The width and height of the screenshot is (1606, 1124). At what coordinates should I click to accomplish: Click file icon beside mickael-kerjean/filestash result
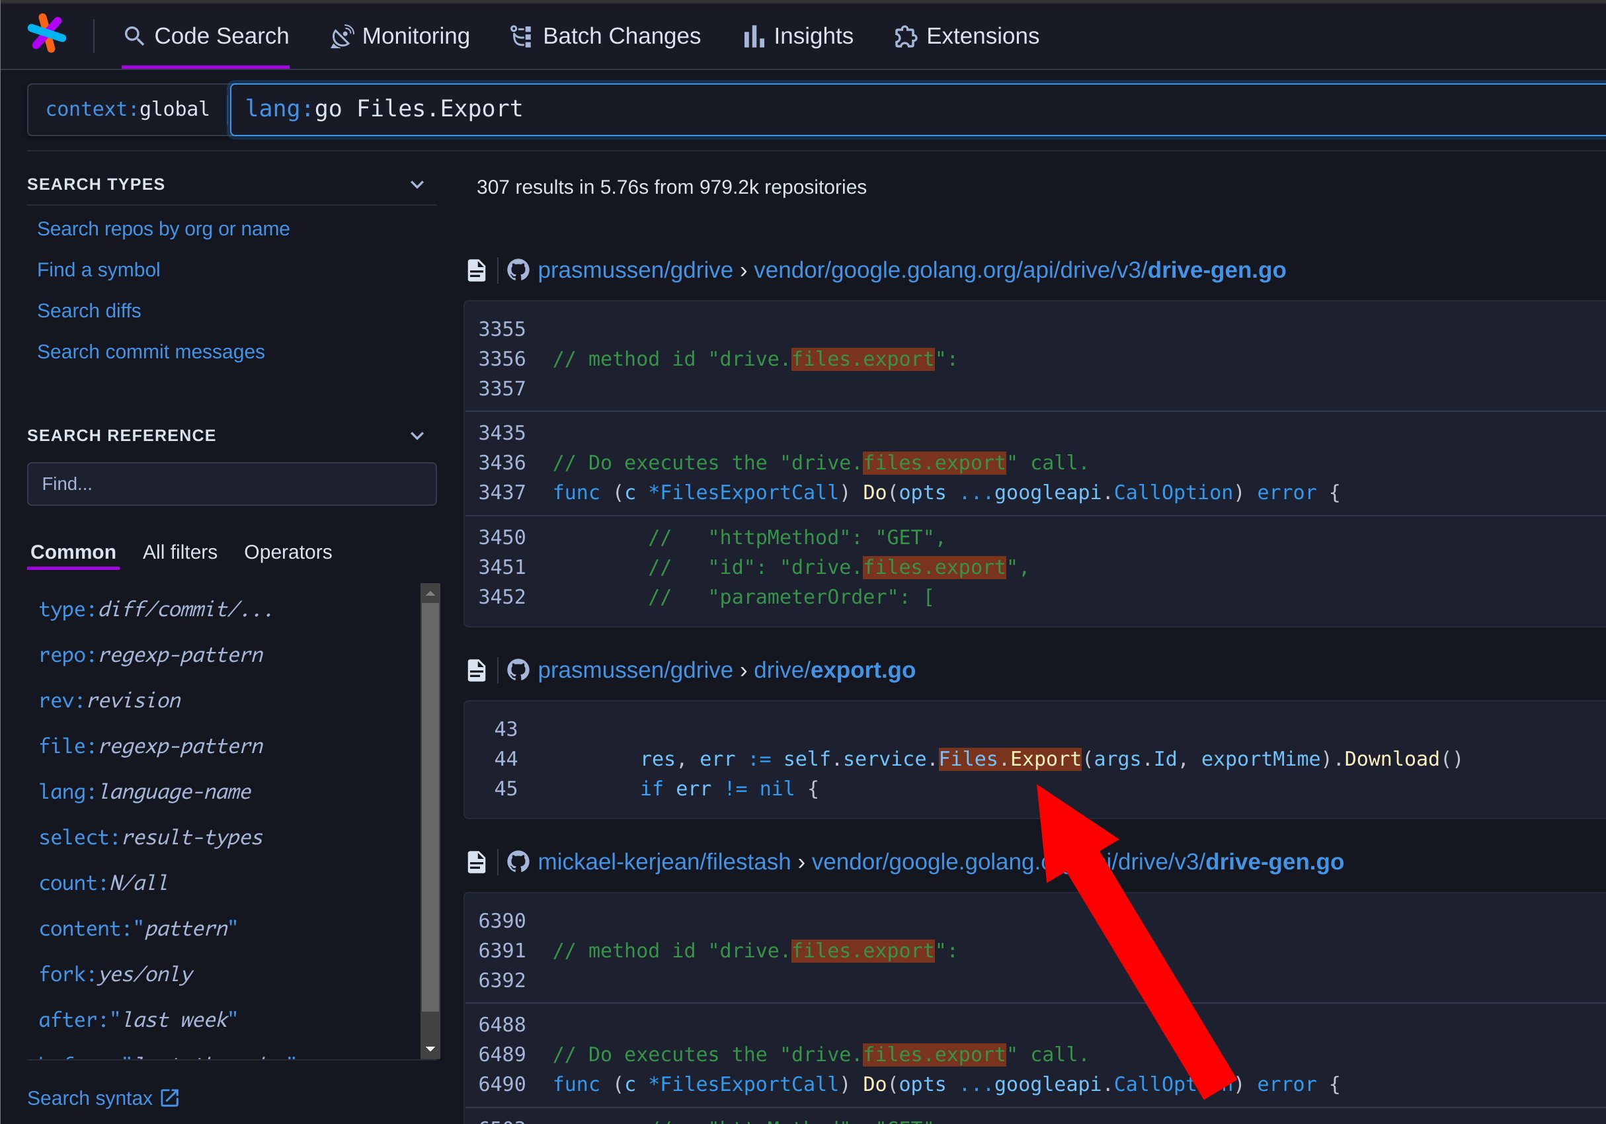pos(476,862)
